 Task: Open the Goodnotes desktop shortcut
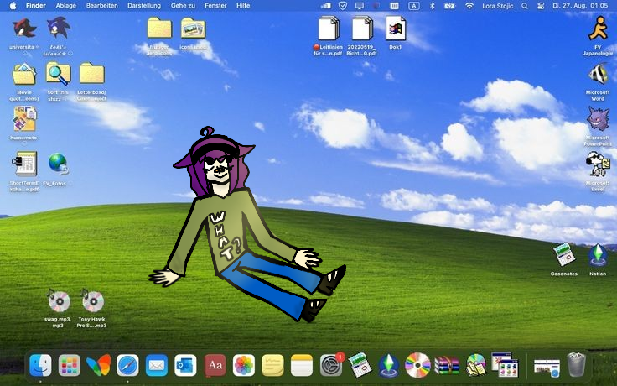563,255
